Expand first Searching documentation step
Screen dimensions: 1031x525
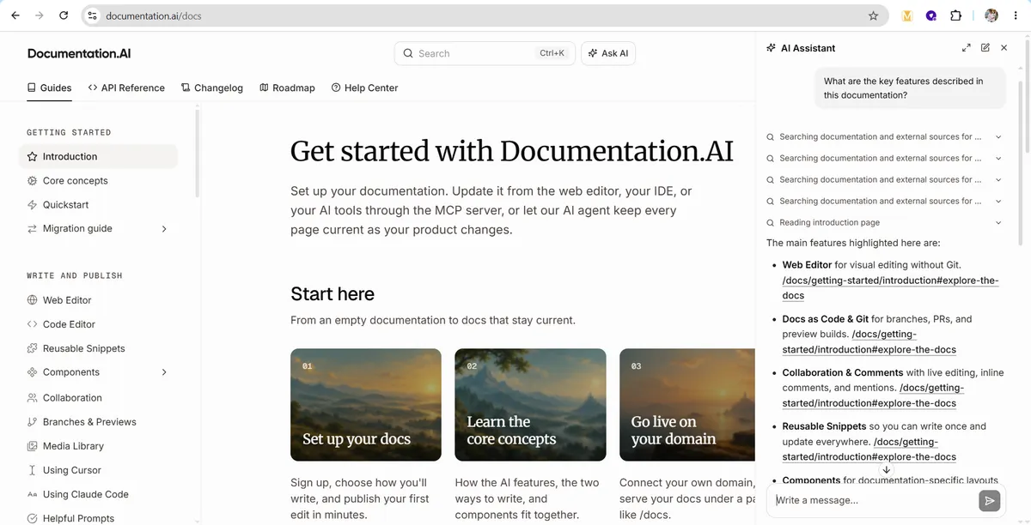coord(998,136)
